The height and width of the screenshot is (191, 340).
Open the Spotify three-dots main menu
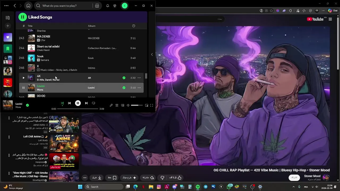coord(6,6)
